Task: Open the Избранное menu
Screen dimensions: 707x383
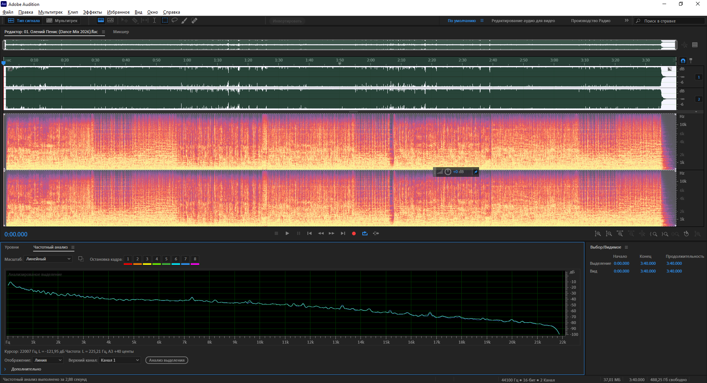Action: 118,12
